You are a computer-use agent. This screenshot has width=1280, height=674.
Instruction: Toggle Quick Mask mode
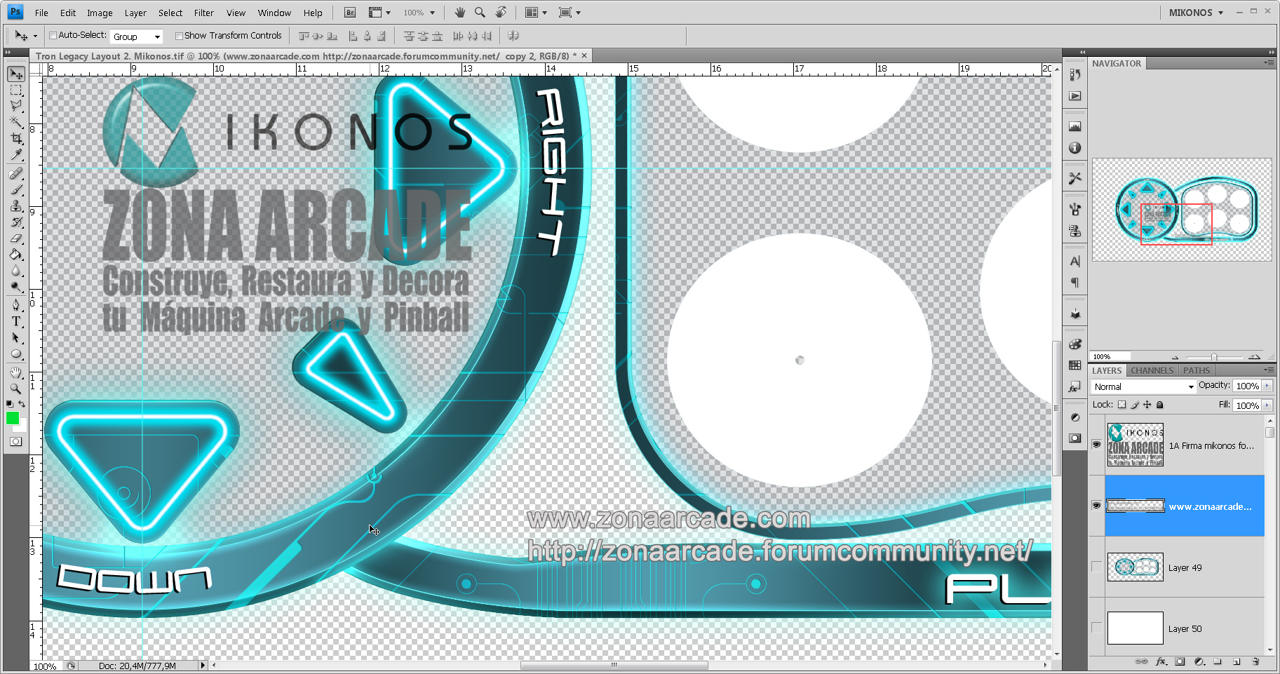click(x=16, y=441)
